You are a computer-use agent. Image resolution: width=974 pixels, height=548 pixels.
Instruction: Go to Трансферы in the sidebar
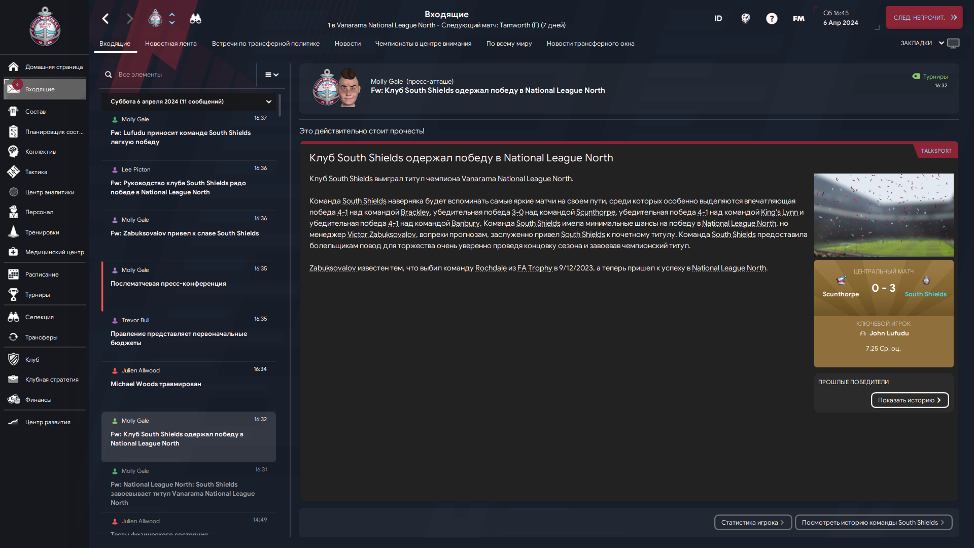[45, 337]
